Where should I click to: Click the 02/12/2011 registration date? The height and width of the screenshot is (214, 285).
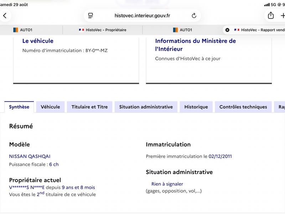(220, 156)
